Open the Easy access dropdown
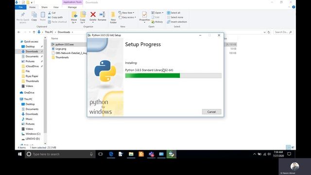The image size is (311, 175). (127, 17)
